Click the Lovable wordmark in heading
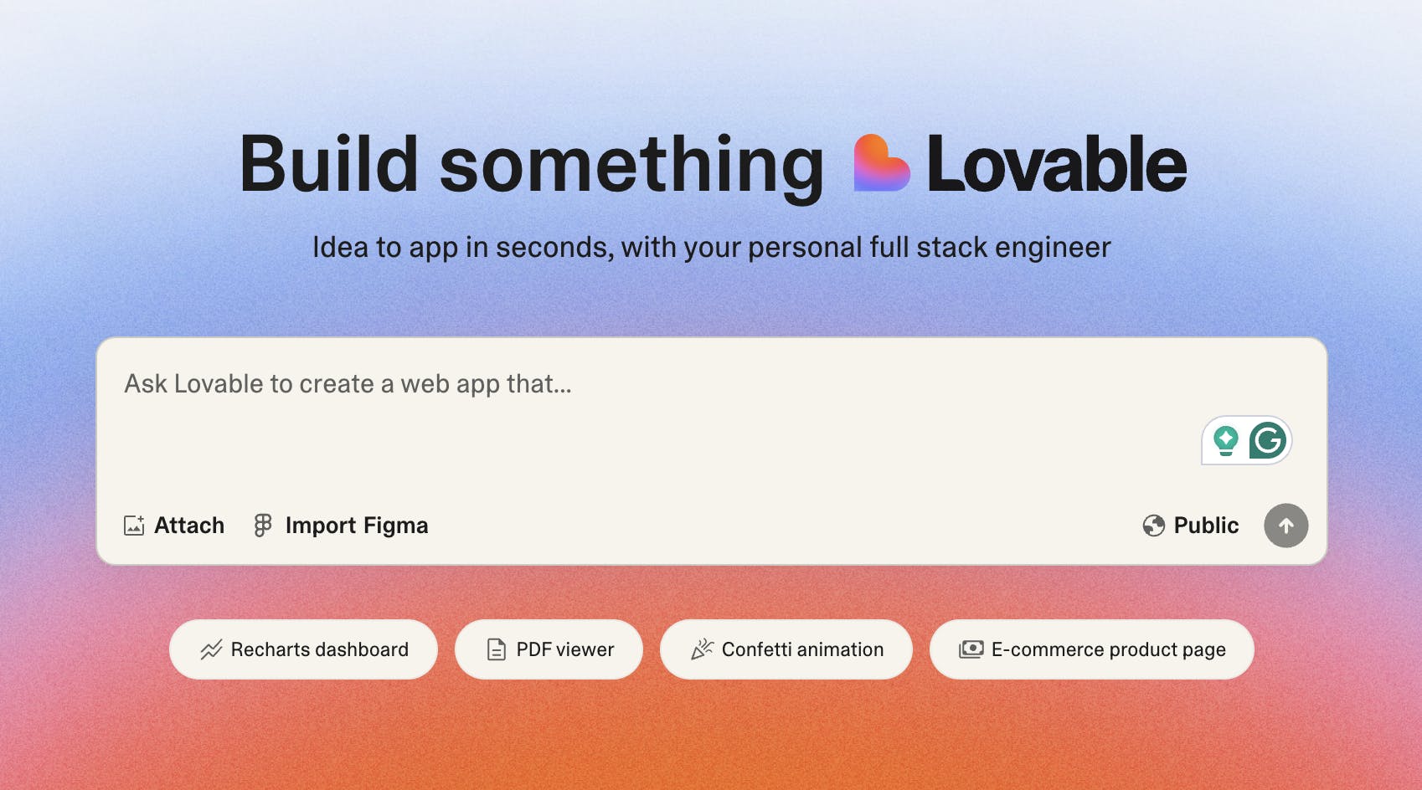The image size is (1422, 790). pos(1056,164)
